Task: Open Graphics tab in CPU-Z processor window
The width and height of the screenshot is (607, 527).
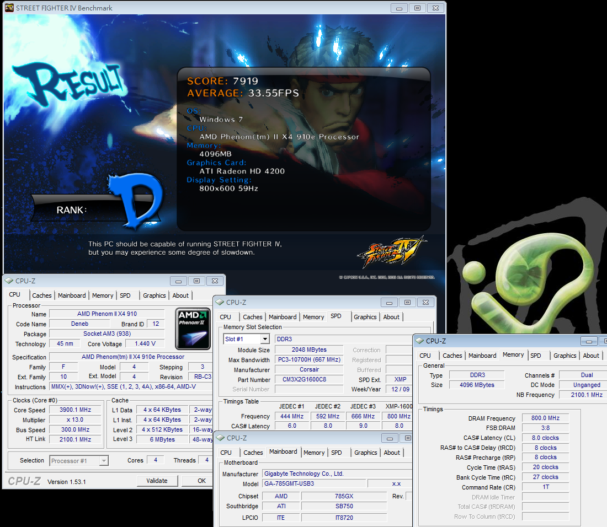Action: tap(154, 295)
